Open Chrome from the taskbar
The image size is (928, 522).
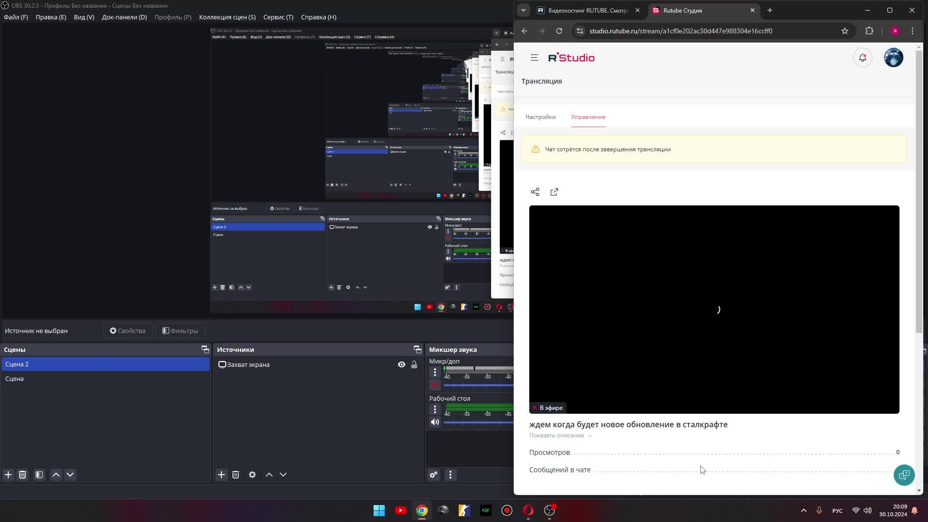tap(422, 510)
